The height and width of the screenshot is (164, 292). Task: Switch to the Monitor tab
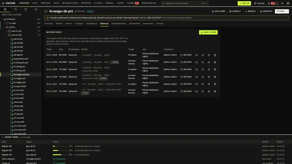tap(59, 23)
